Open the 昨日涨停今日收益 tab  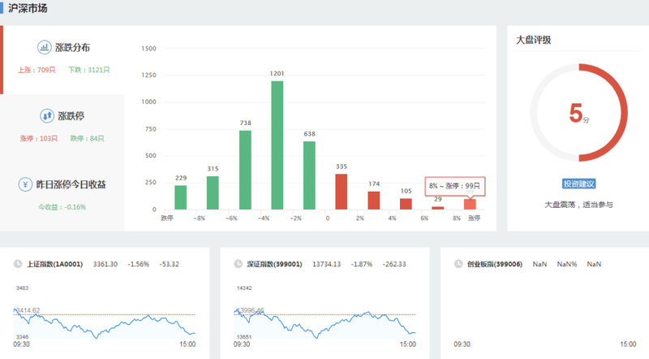(71, 184)
